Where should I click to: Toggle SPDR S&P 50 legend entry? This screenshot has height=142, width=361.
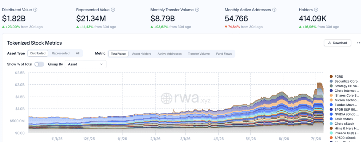pyautogui.click(x=344, y=109)
